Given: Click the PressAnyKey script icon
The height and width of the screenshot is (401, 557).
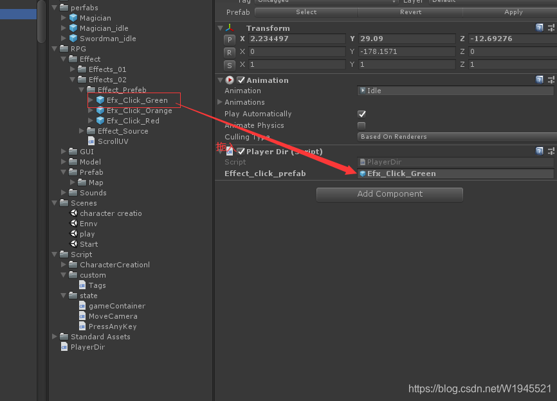Looking at the screenshot, I should [82, 326].
